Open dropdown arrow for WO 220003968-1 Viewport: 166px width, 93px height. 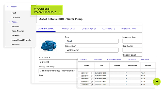(92, 85)
